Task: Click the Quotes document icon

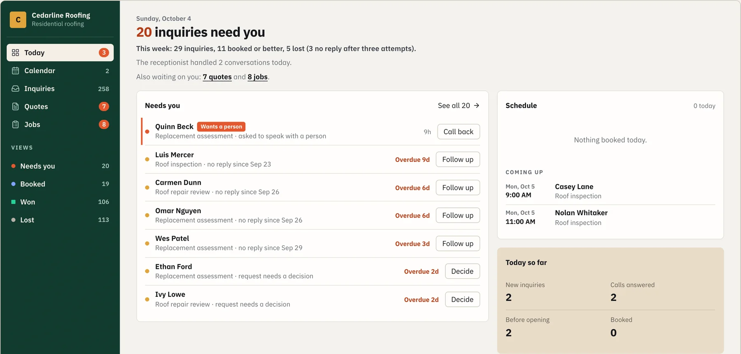Action: 16,106
